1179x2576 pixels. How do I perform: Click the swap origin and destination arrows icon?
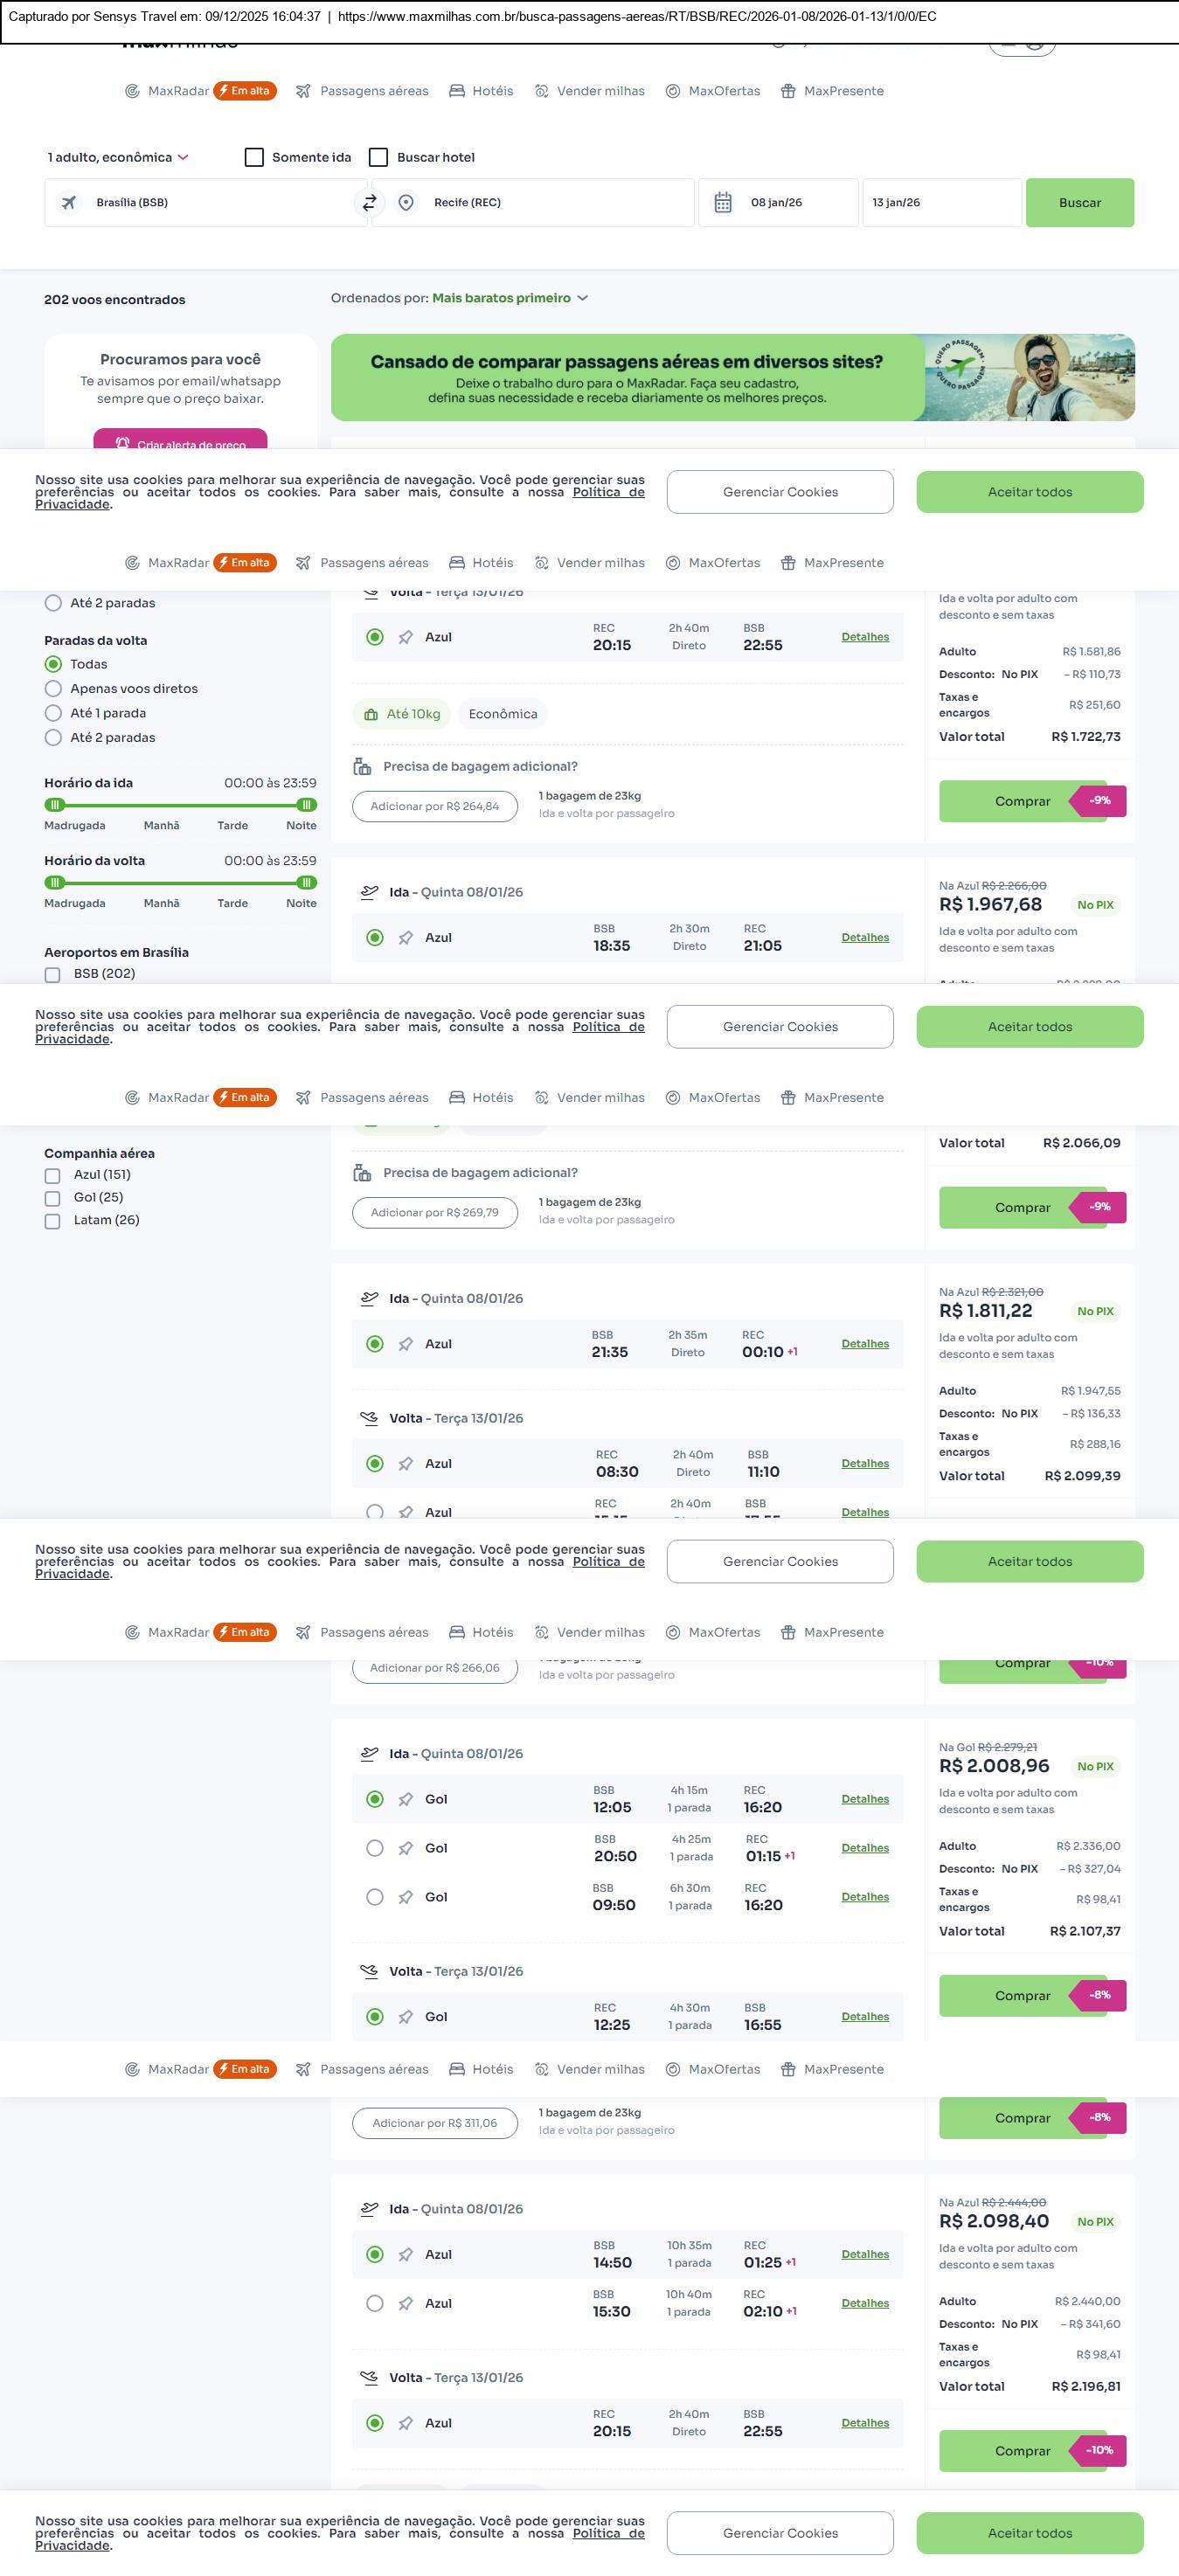(369, 203)
